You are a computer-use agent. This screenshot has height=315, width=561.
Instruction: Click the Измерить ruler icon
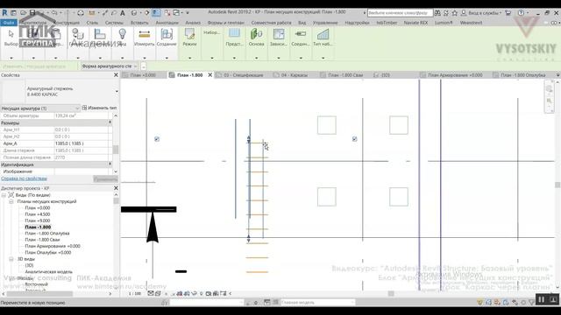144,34
